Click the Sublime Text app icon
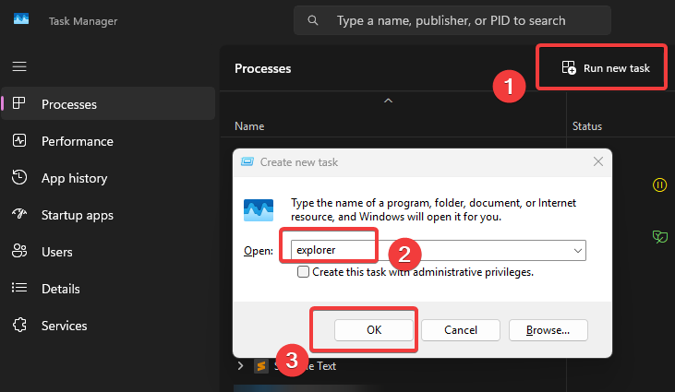Screen dimensions: 675x392 pyautogui.click(x=261, y=366)
